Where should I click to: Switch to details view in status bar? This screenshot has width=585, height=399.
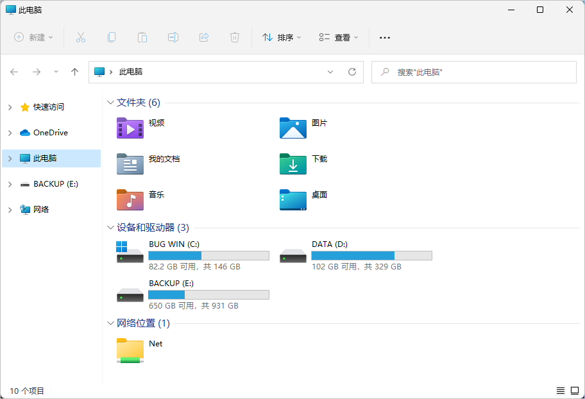[560, 391]
